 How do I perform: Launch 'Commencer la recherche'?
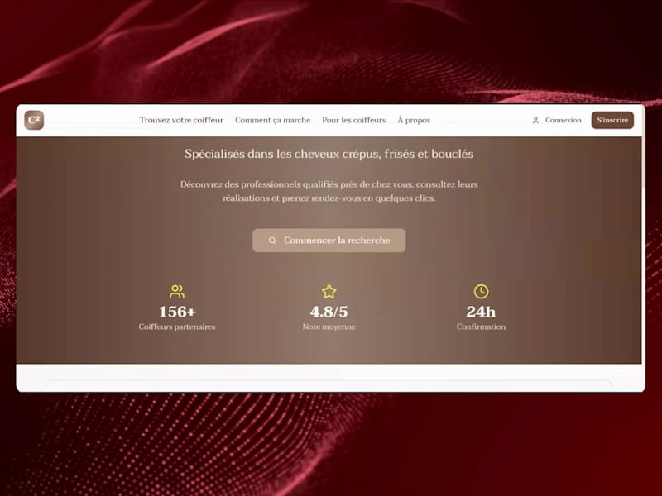pyautogui.click(x=329, y=240)
